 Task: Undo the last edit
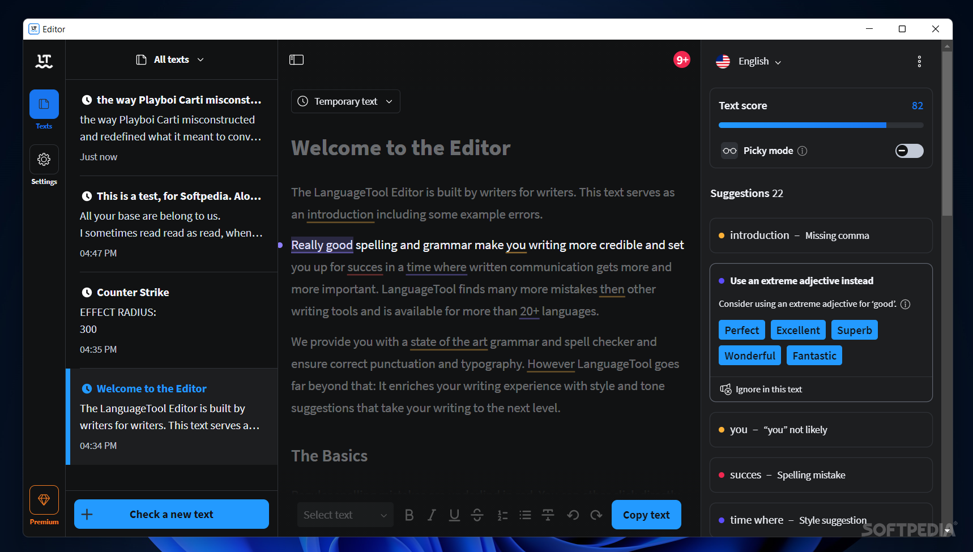(x=573, y=515)
